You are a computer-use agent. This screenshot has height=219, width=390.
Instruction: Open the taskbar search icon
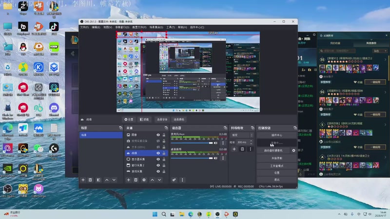[x=164, y=214]
